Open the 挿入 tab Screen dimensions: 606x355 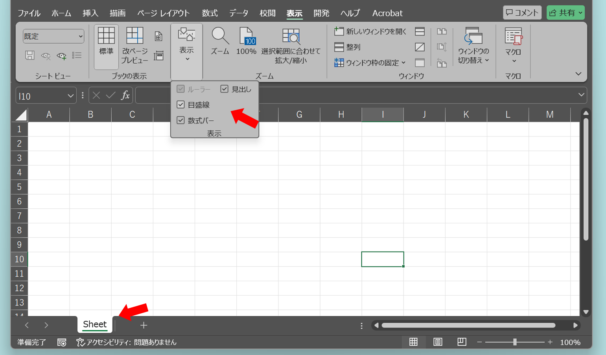point(90,13)
